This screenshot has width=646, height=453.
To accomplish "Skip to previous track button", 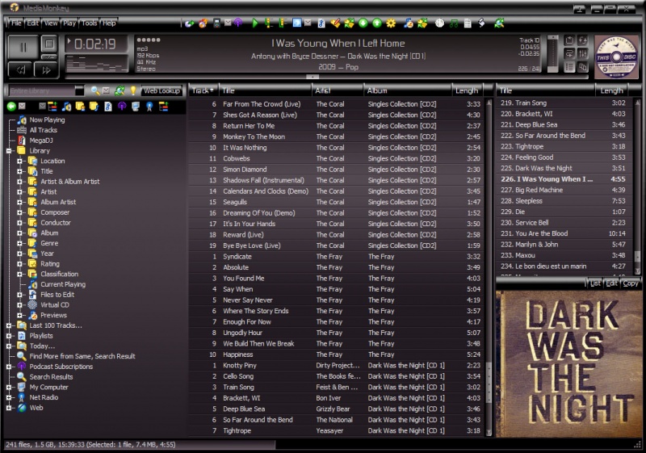I will (x=20, y=69).
